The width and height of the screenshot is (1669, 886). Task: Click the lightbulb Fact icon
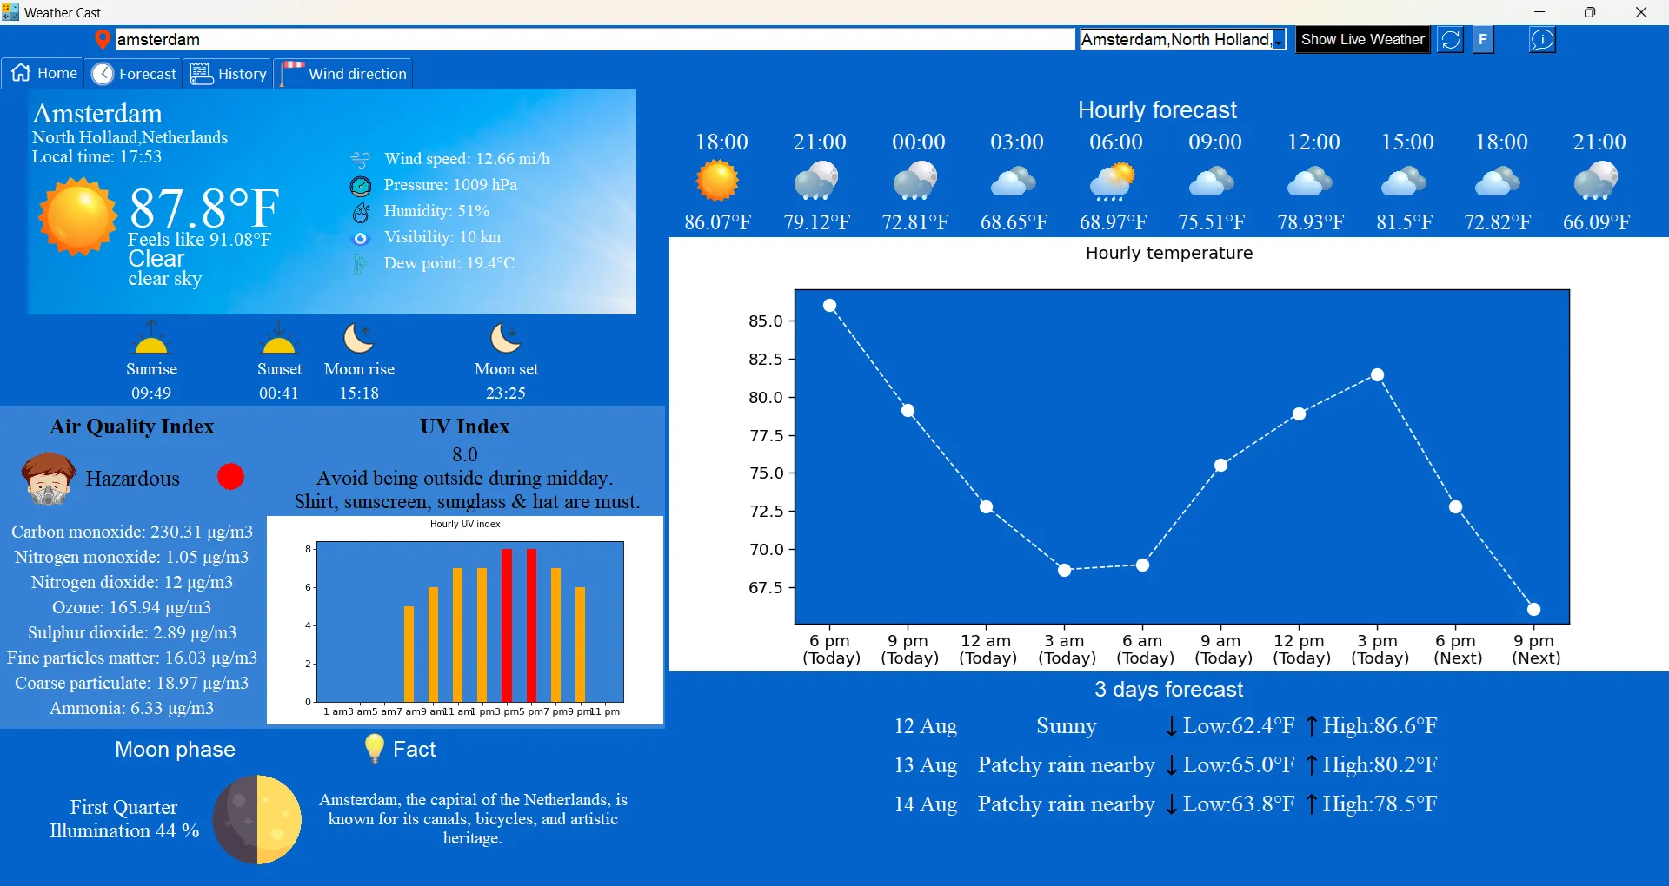point(374,749)
